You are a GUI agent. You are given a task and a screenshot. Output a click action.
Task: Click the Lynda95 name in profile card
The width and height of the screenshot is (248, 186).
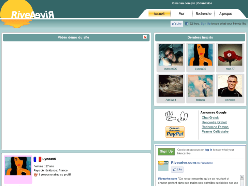[49, 159]
